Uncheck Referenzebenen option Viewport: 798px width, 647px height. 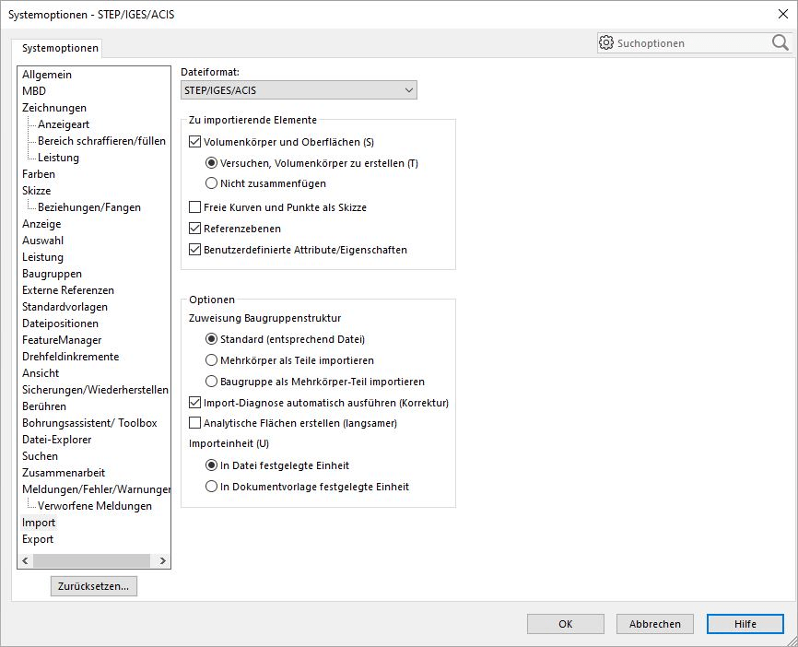pyautogui.click(x=194, y=228)
